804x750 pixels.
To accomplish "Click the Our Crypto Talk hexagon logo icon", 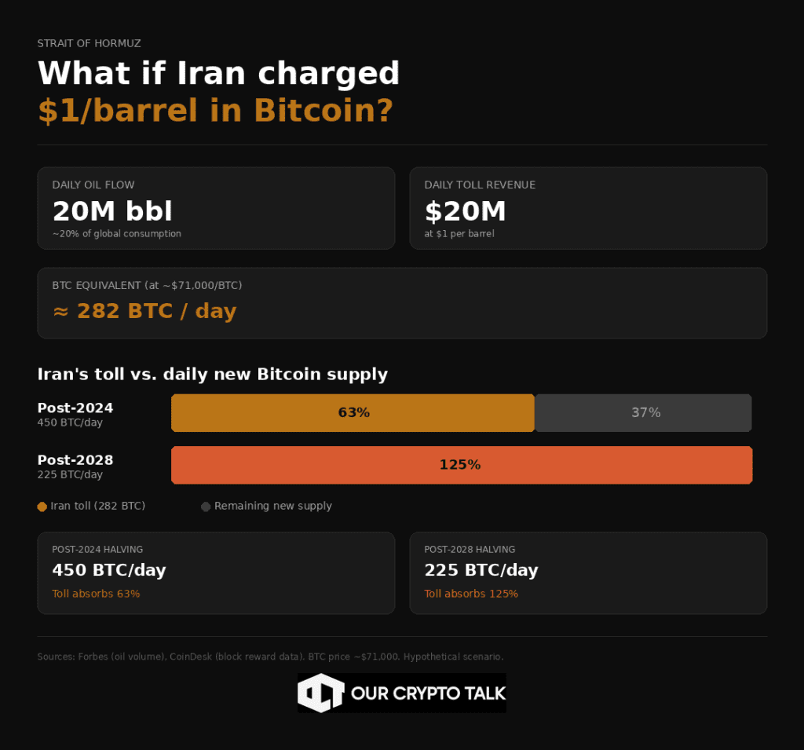I will pyautogui.click(x=320, y=693).
